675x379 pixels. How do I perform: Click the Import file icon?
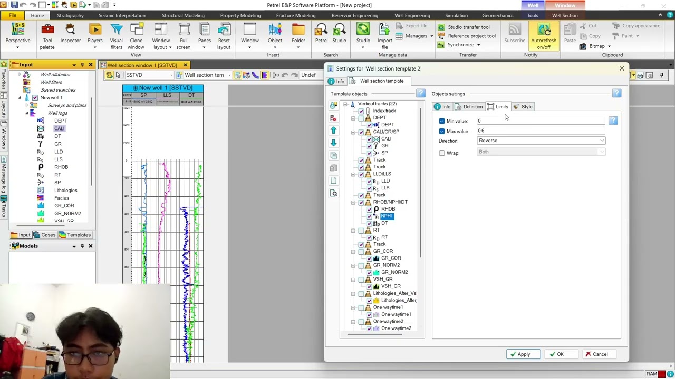coord(384,36)
